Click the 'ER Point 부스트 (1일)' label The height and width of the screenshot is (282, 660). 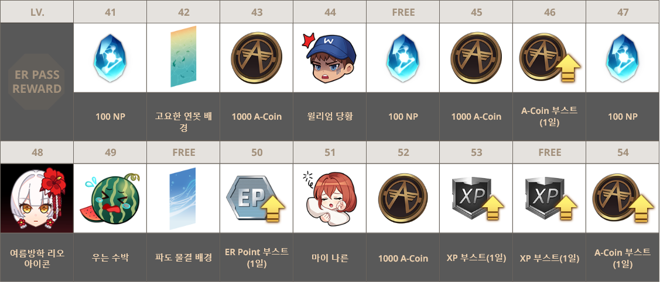click(257, 257)
